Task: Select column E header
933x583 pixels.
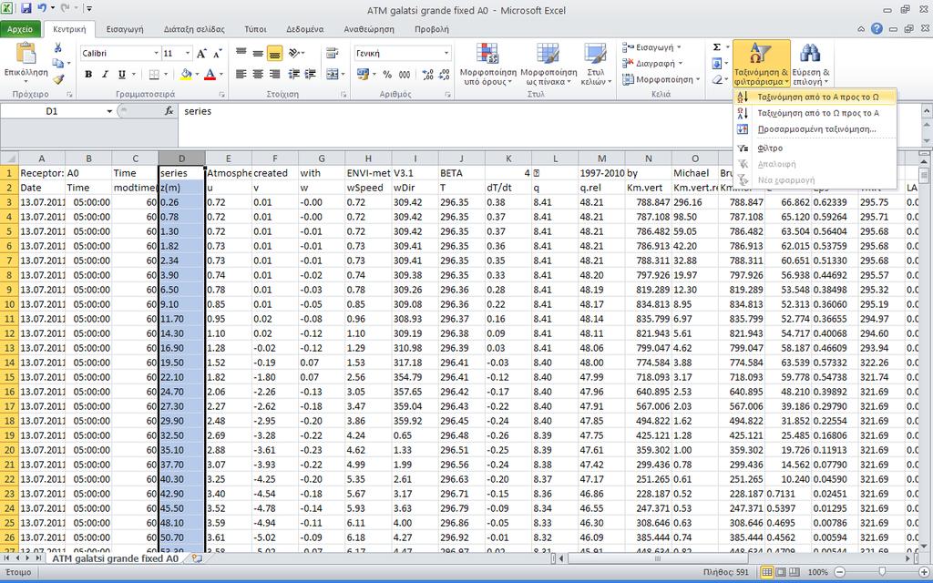Action: tap(228, 159)
